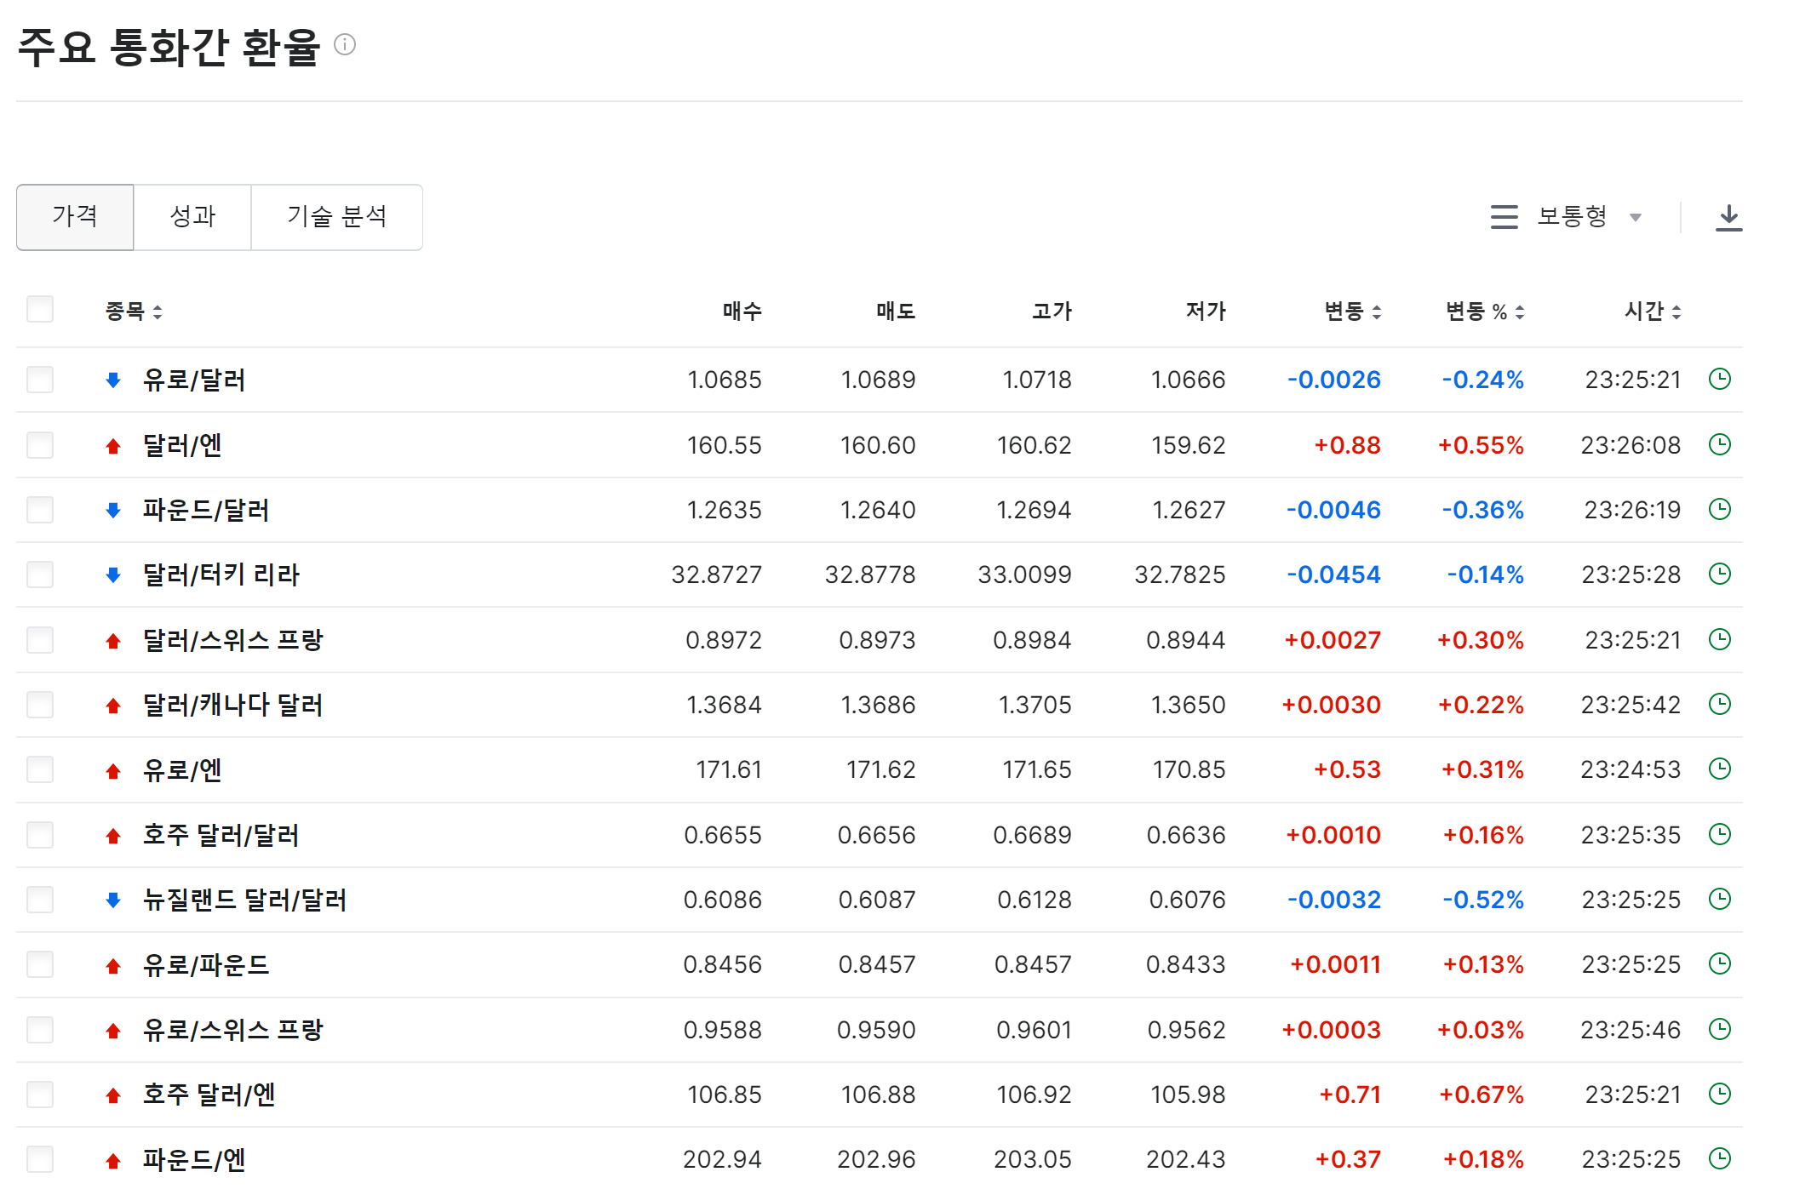Image resolution: width=1794 pixels, height=1189 pixels.
Task: Switch to the 성과 tab
Action: click(x=192, y=217)
